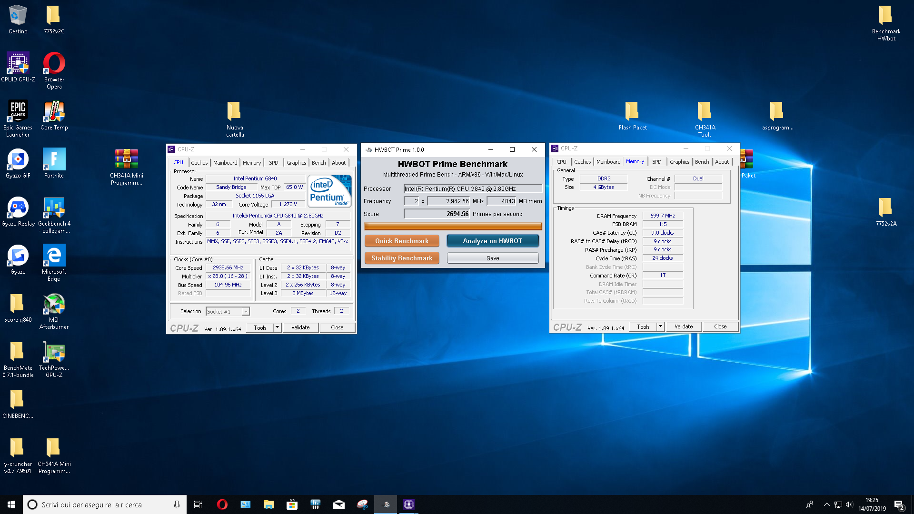This screenshot has width=914, height=514.
Task: Open the Gyazo GIF shortcut
Action: pos(18,163)
